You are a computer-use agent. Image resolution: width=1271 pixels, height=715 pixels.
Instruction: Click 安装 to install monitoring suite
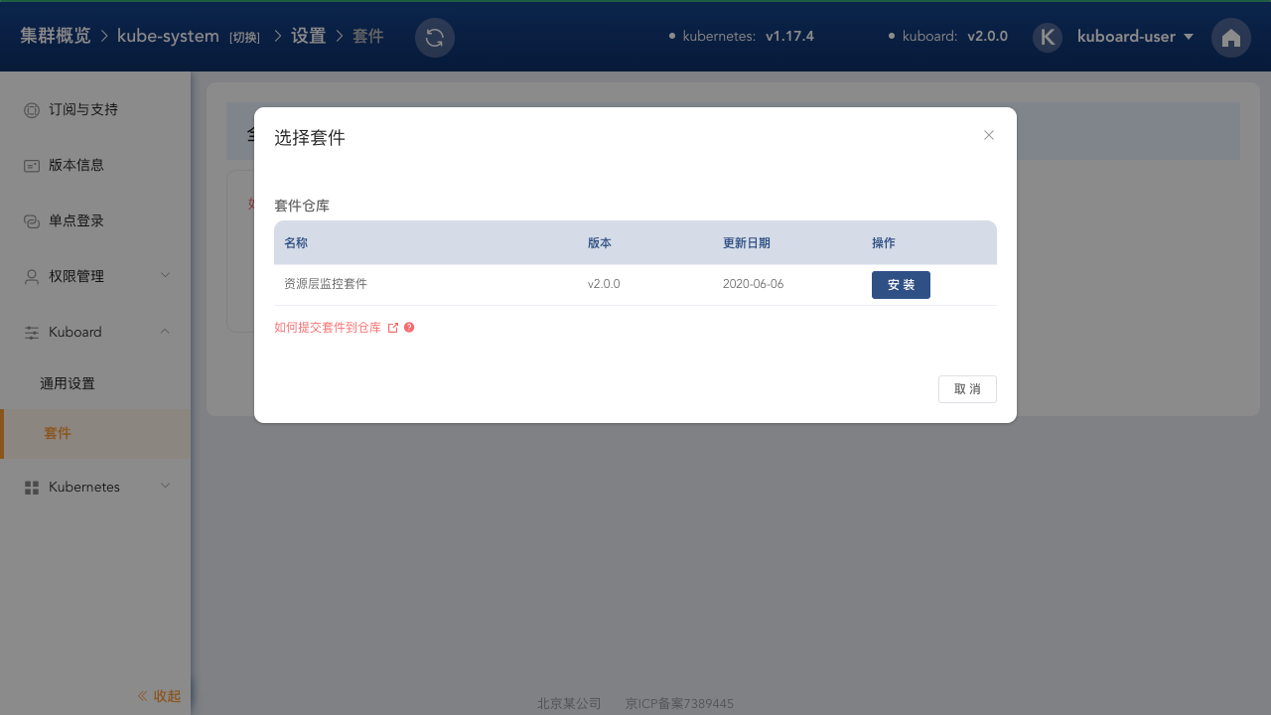pyautogui.click(x=901, y=285)
